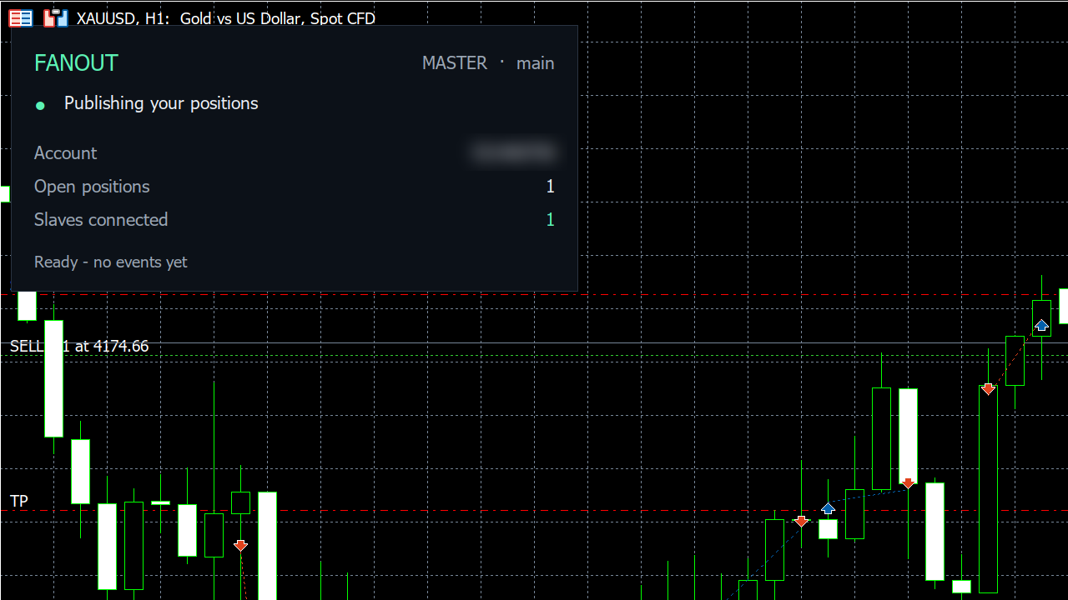1068x600 pixels.
Task: Select the blue buy arrow on the highest candle
Action: click(1041, 325)
